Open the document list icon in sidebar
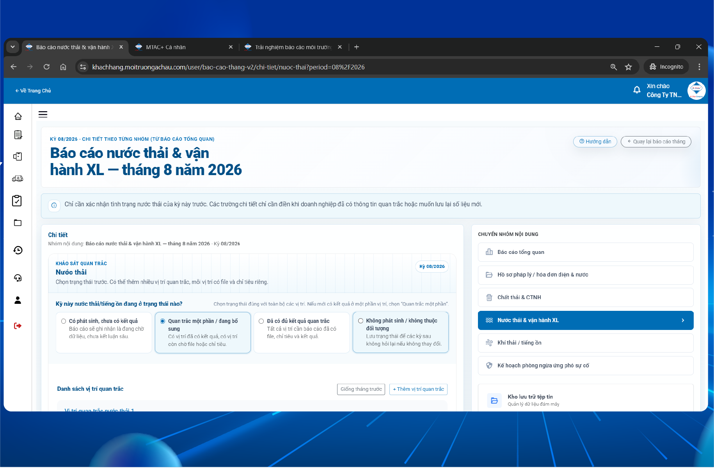The image size is (714, 468). point(18,135)
